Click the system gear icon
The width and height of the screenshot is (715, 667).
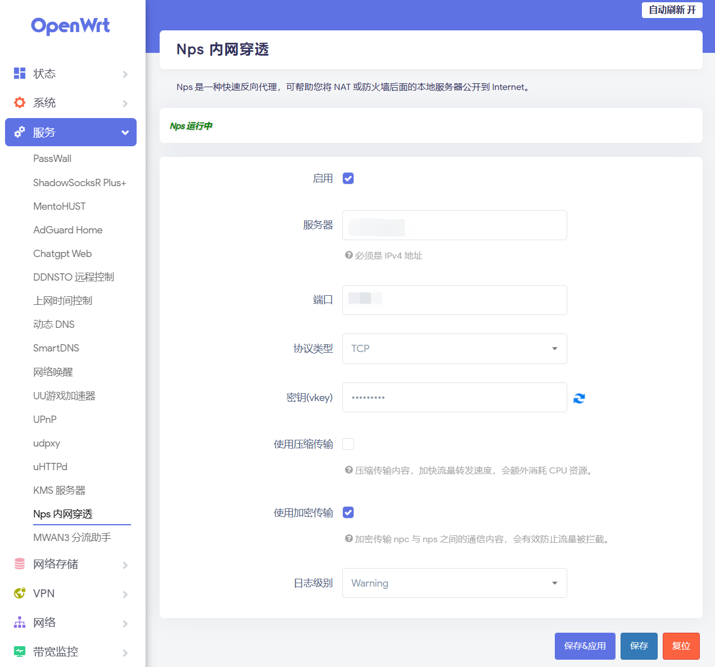(x=20, y=102)
